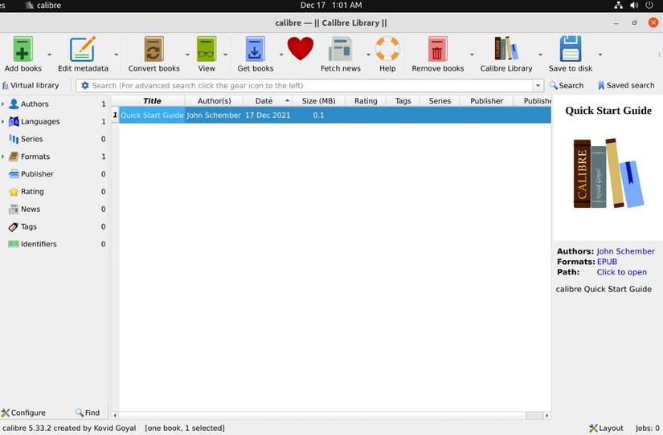
Task: Sort by the Rating column header
Action: 366,101
